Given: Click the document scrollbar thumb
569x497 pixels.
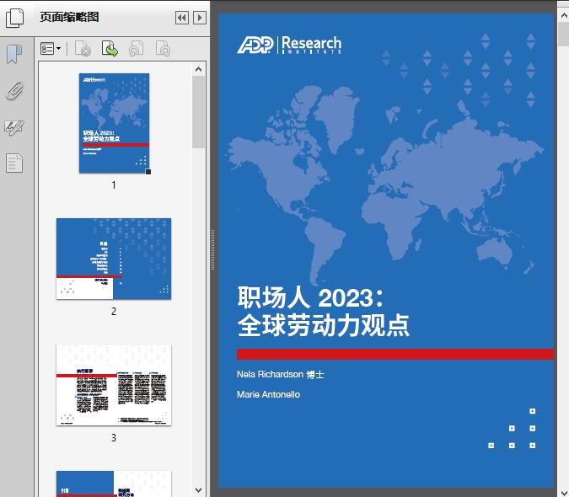Looking at the screenshot, I should pos(564,35).
